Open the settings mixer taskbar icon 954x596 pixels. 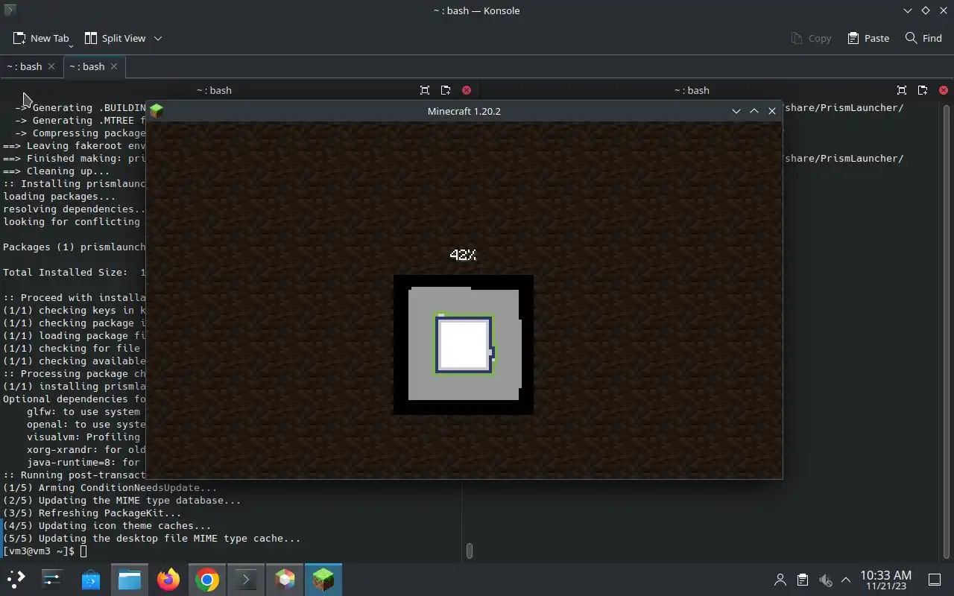point(52,580)
